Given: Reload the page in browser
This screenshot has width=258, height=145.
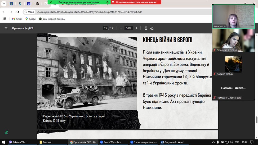Looking at the screenshot, I should (18, 12).
